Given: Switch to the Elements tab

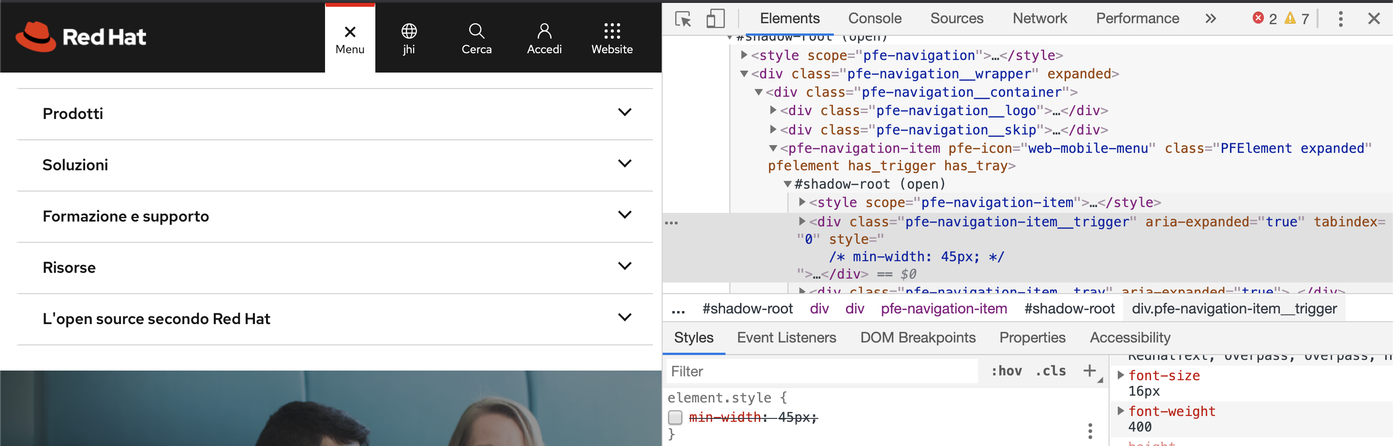Looking at the screenshot, I should pos(789,18).
